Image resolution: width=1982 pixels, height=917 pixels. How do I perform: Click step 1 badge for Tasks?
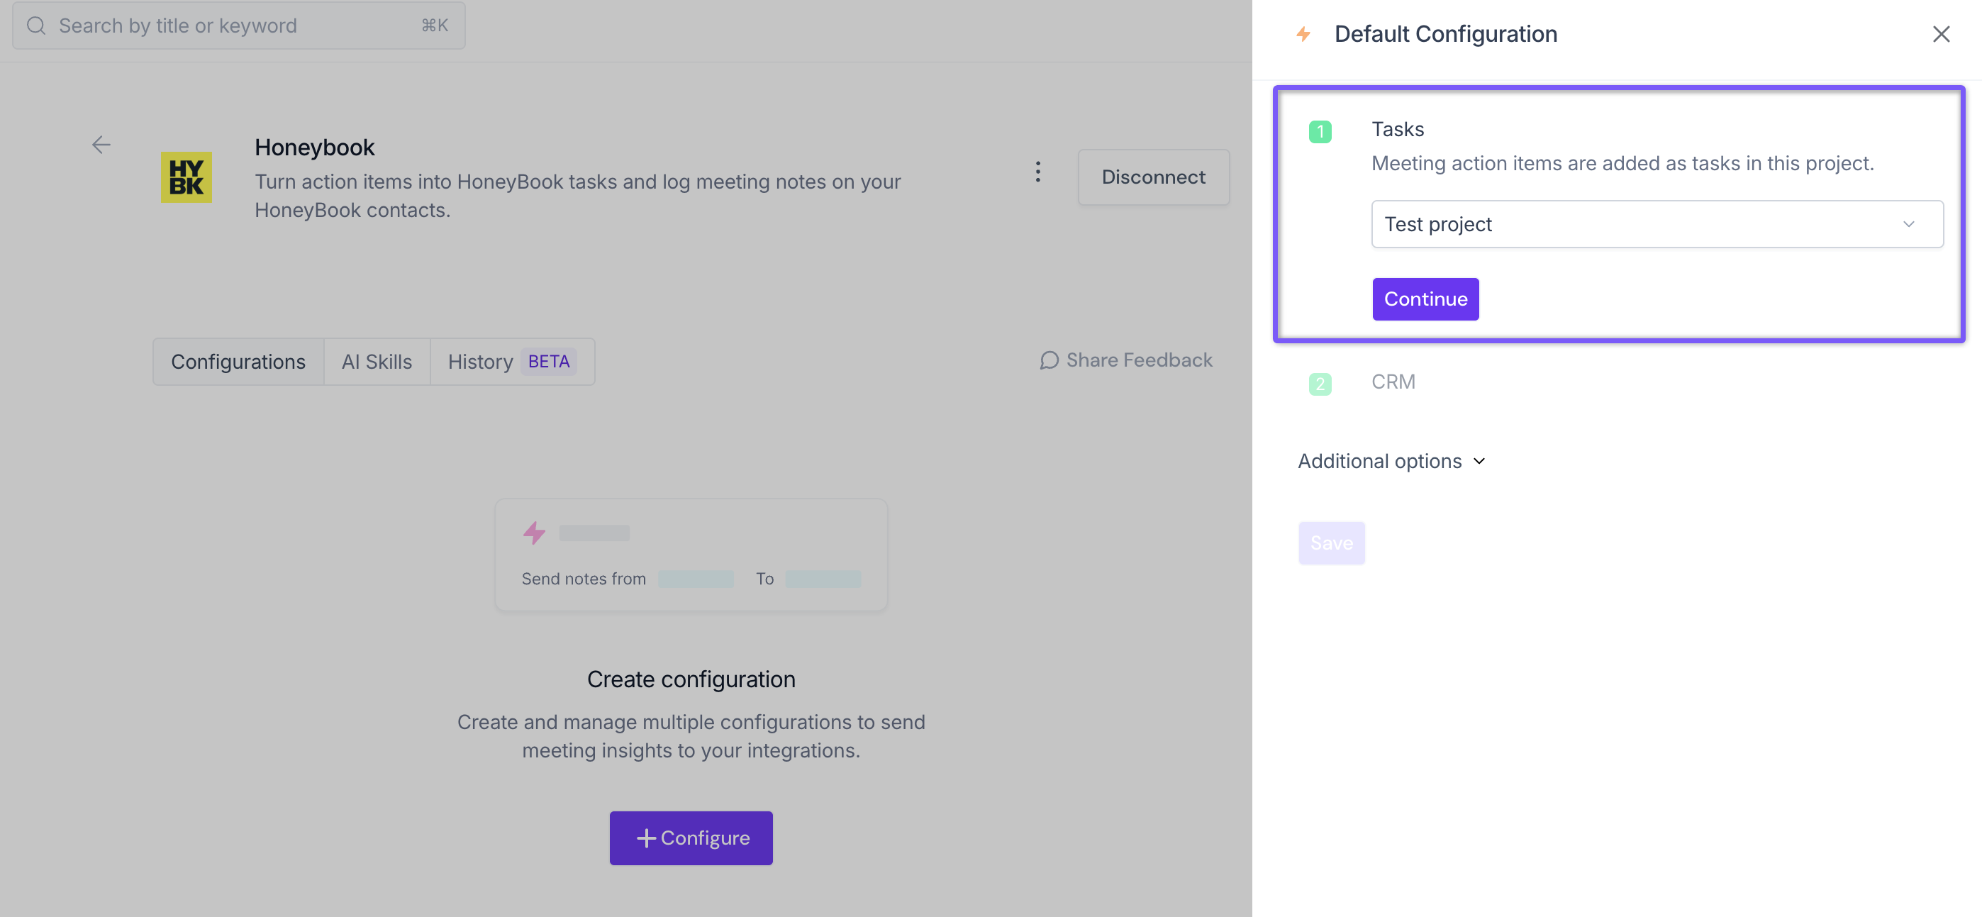[1320, 131]
